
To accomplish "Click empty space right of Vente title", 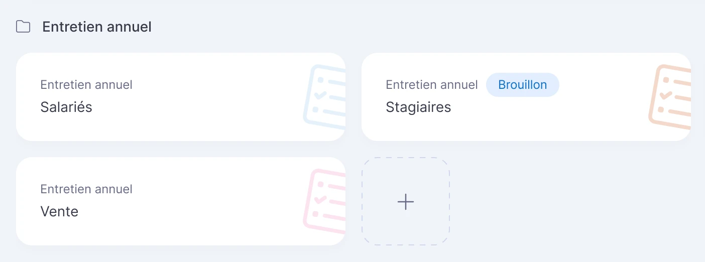I will click(191, 211).
